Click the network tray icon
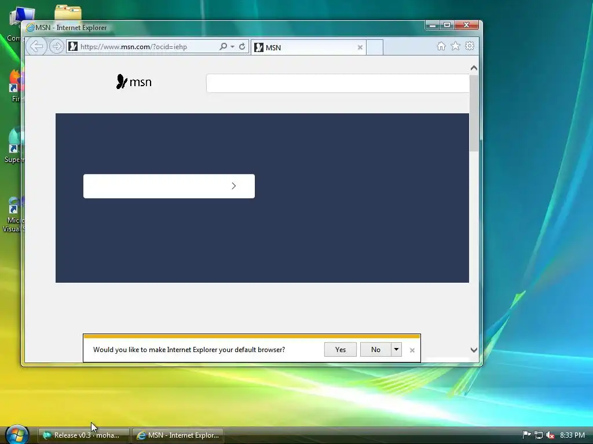This screenshot has height=444, width=593. tap(539, 435)
